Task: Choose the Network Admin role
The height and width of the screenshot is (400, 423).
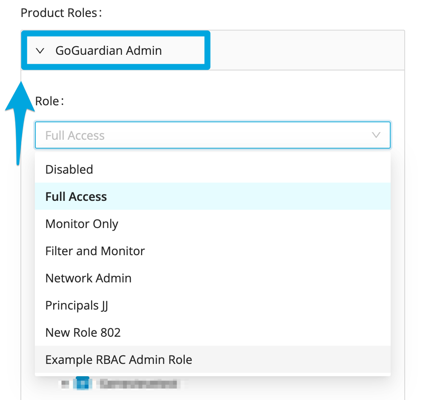Action: (x=89, y=278)
